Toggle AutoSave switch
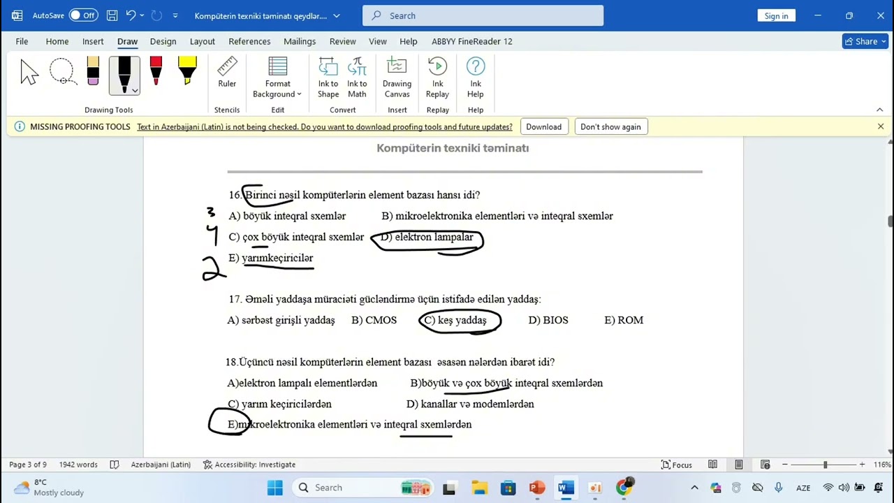This screenshot has width=894, height=503. (83, 15)
